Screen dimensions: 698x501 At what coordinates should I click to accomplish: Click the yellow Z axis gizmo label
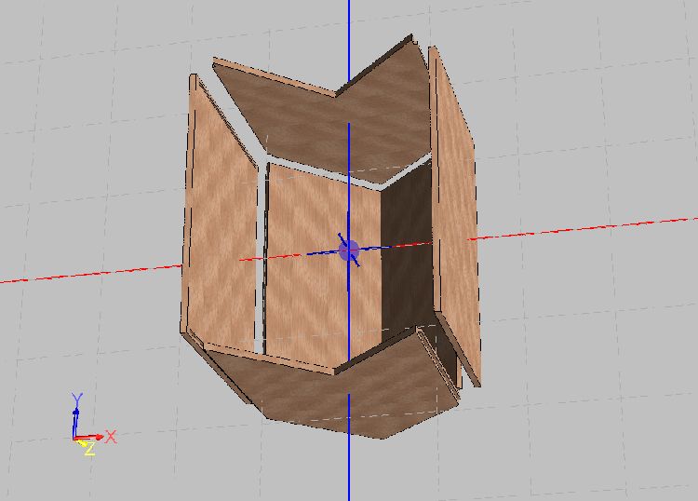pos(90,448)
